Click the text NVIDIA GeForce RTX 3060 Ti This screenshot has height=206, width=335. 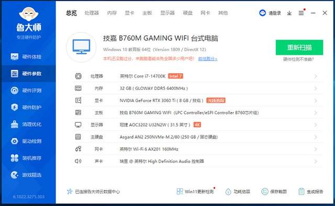click(x=148, y=100)
